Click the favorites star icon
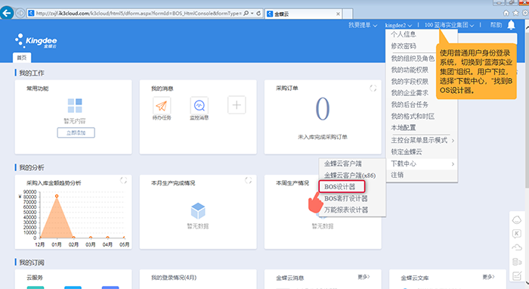This screenshot has height=289, width=529. (515, 13)
